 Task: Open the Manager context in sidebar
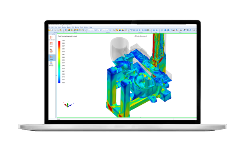pyautogui.click(x=51, y=64)
